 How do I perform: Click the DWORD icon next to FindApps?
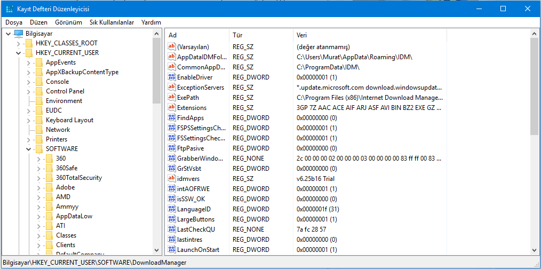pos(171,118)
